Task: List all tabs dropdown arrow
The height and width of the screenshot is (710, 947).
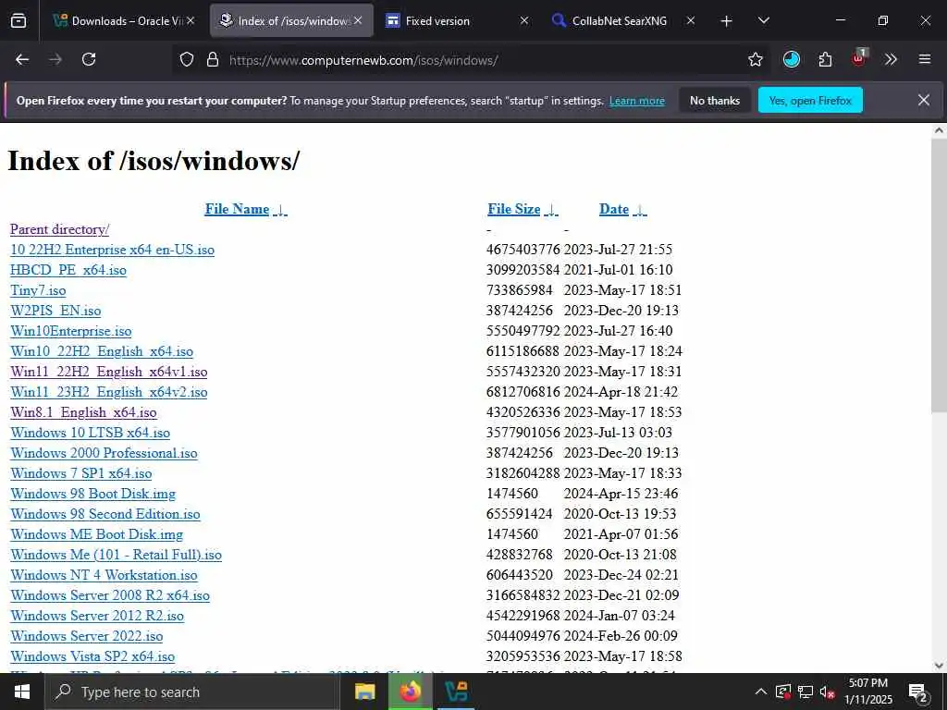Action: (763, 20)
